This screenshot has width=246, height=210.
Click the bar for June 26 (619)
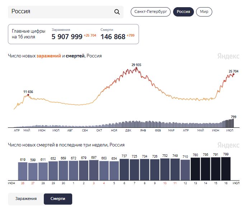pos(23,171)
